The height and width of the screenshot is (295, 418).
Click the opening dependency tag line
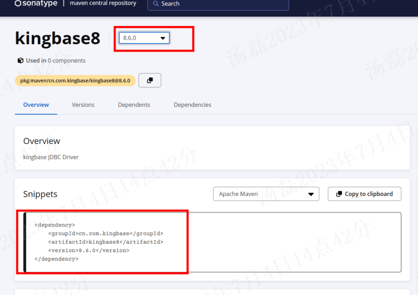(x=55, y=225)
